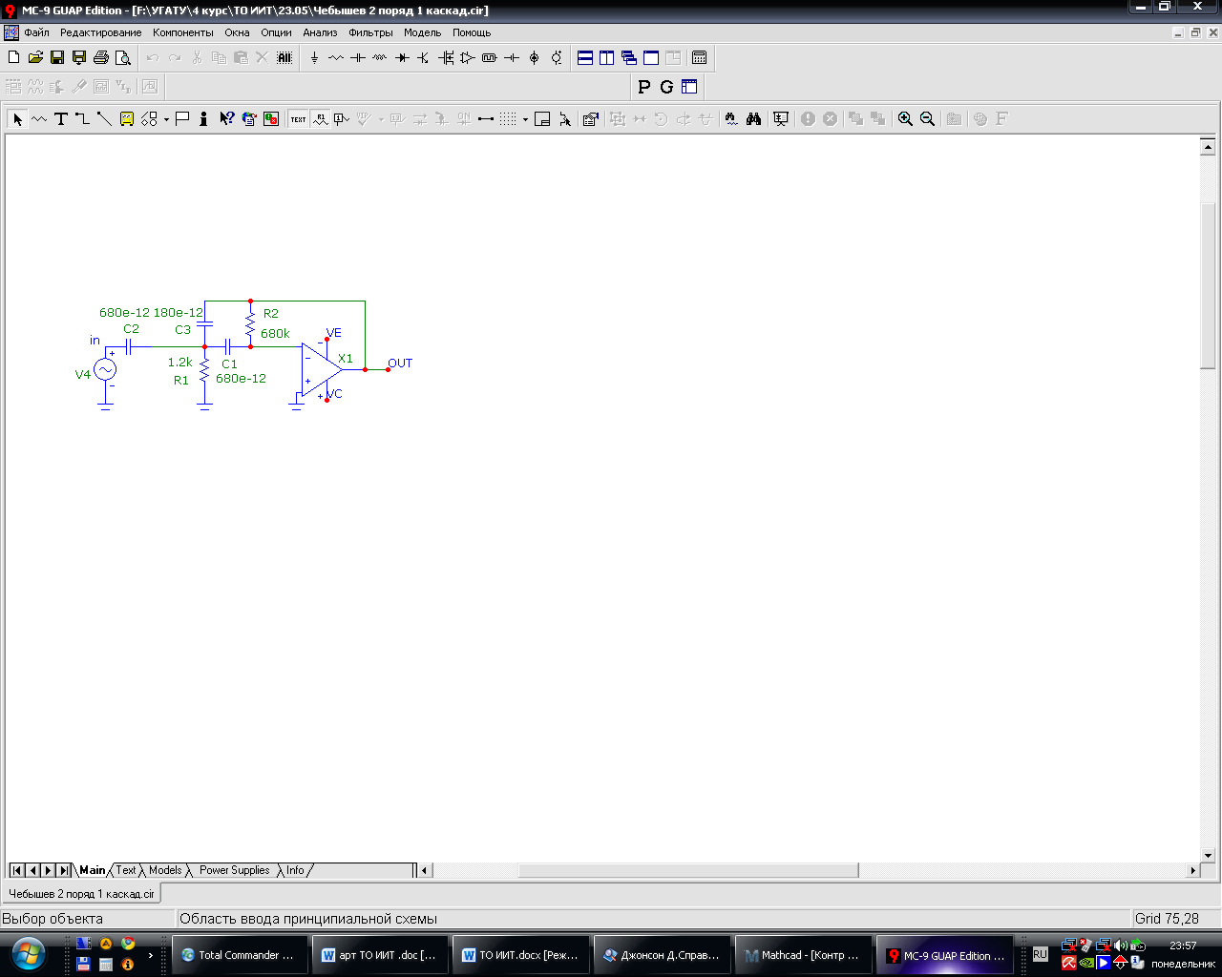The width and height of the screenshot is (1222, 977).
Task: Select the diagonal wire tool
Action: click(x=105, y=118)
